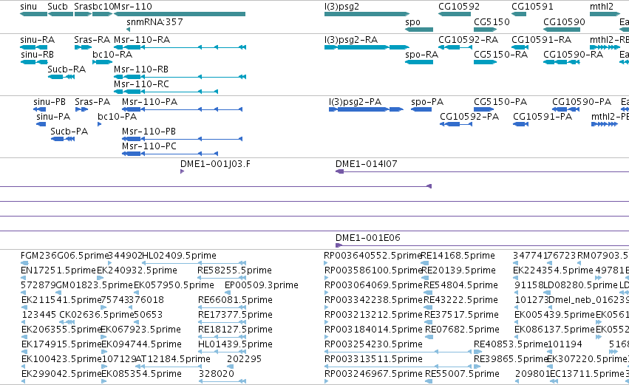Click the sinu-RB transcript label
Screen dimensions: 629x385
click(37, 55)
